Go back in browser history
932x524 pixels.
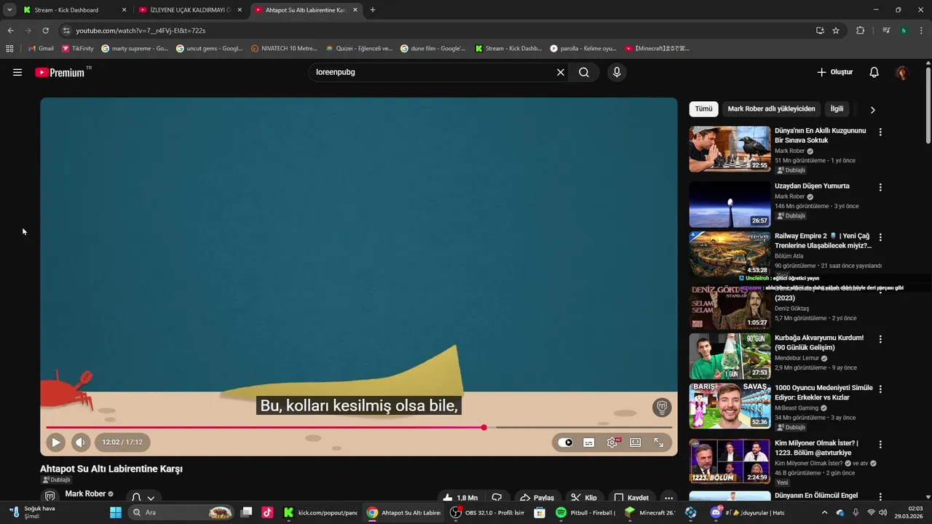[x=10, y=31]
